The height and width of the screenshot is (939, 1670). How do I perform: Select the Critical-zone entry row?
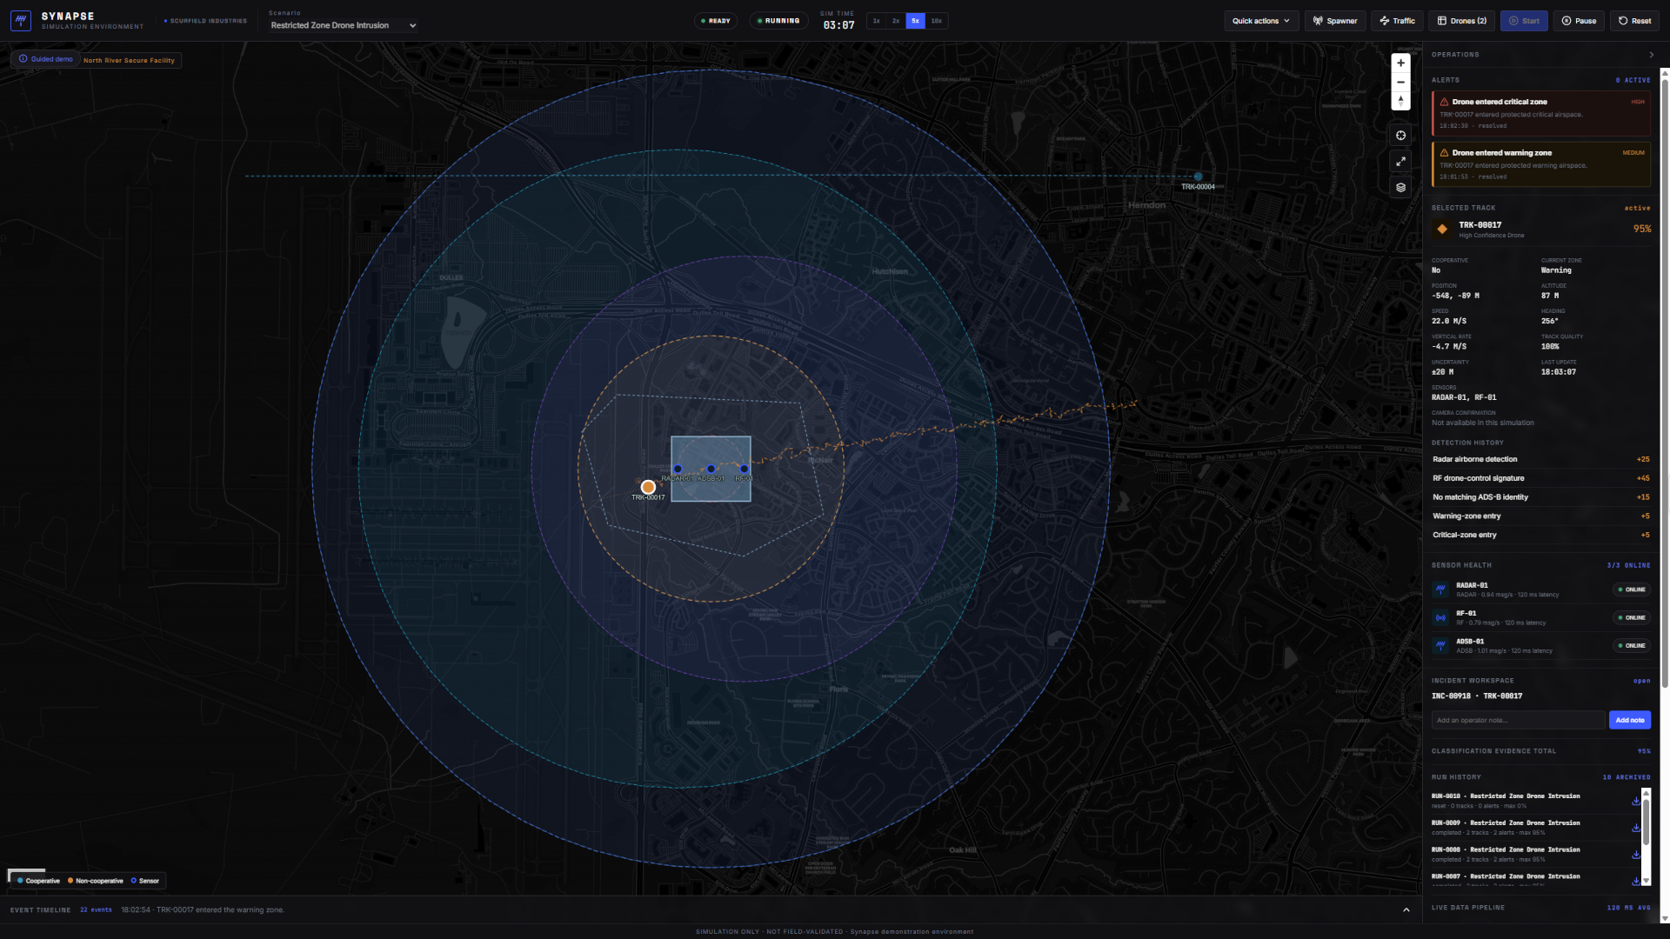(1541, 536)
